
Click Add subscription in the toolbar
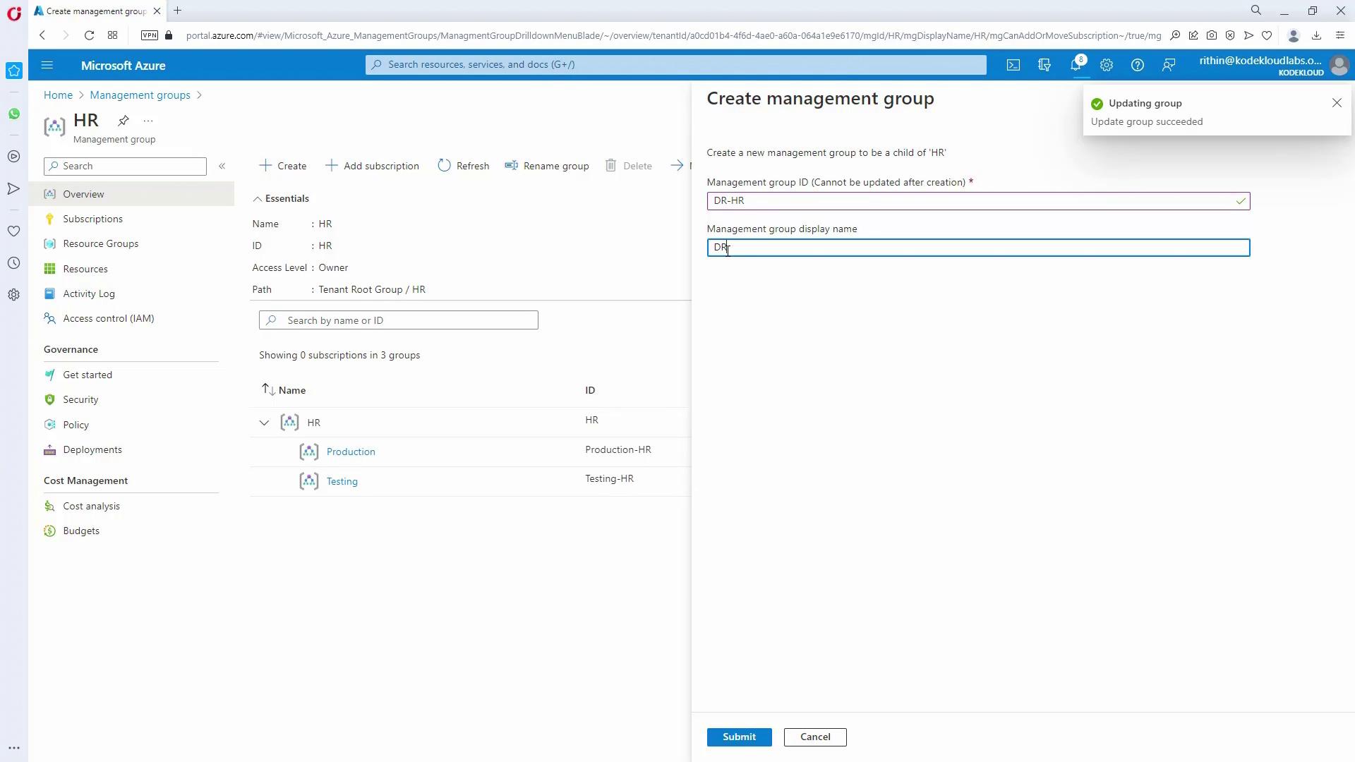pyautogui.click(x=372, y=166)
